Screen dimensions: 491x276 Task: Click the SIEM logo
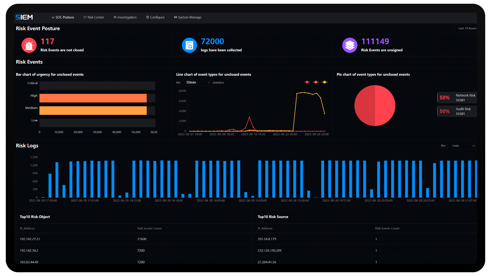pos(24,17)
